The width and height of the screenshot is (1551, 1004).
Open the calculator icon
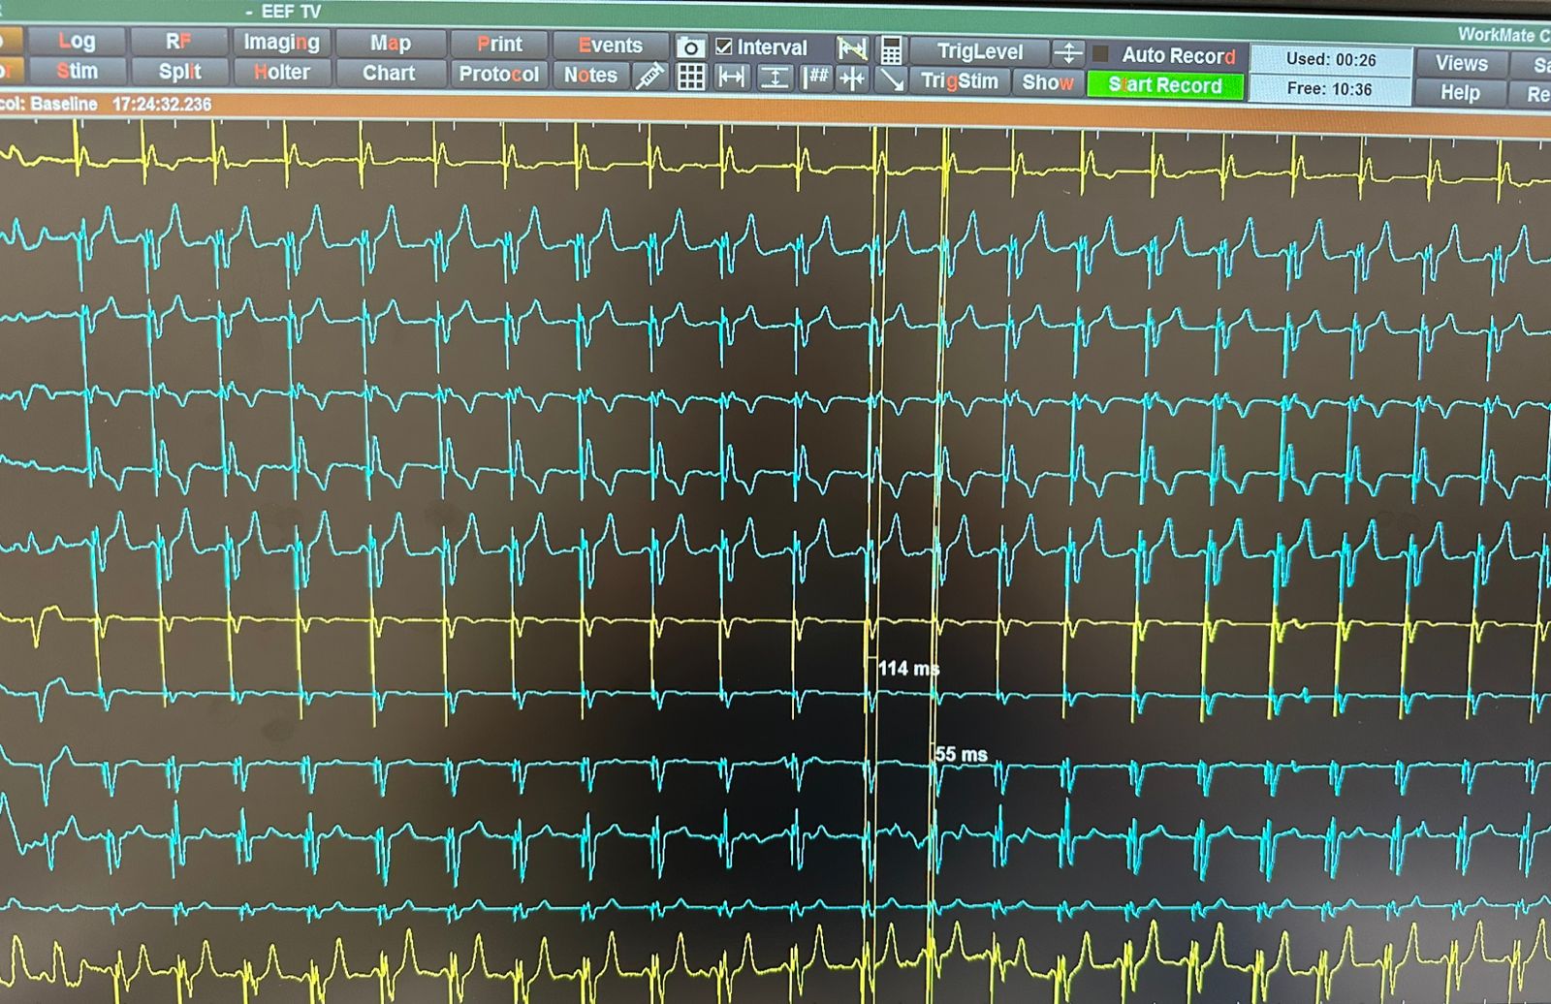891,49
